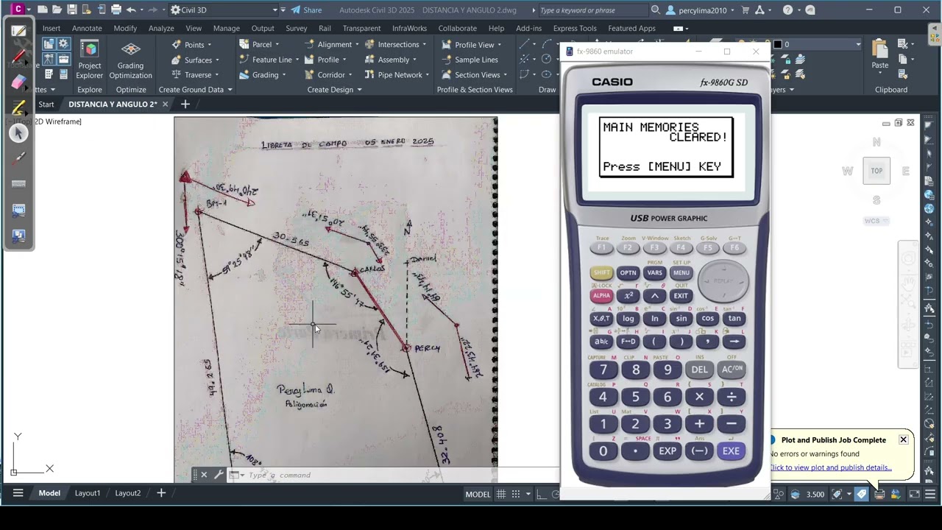The height and width of the screenshot is (530, 942).
Task: Open plot and publish details link
Action: pos(831,467)
